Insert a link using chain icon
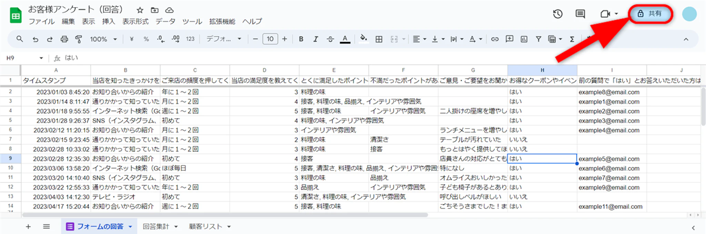Screen dimensions: 706x234 495,39
